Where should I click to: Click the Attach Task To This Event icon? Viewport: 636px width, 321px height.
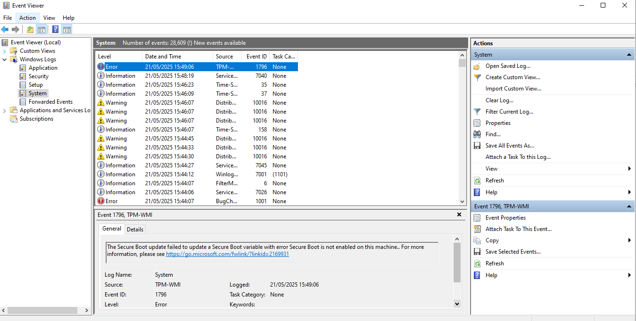point(477,229)
